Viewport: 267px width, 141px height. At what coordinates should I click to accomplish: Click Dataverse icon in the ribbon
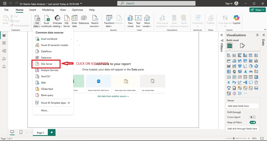pos(84,19)
